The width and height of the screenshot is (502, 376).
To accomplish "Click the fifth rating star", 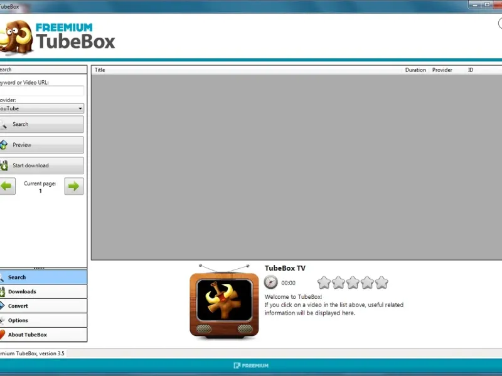I will [x=382, y=283].
